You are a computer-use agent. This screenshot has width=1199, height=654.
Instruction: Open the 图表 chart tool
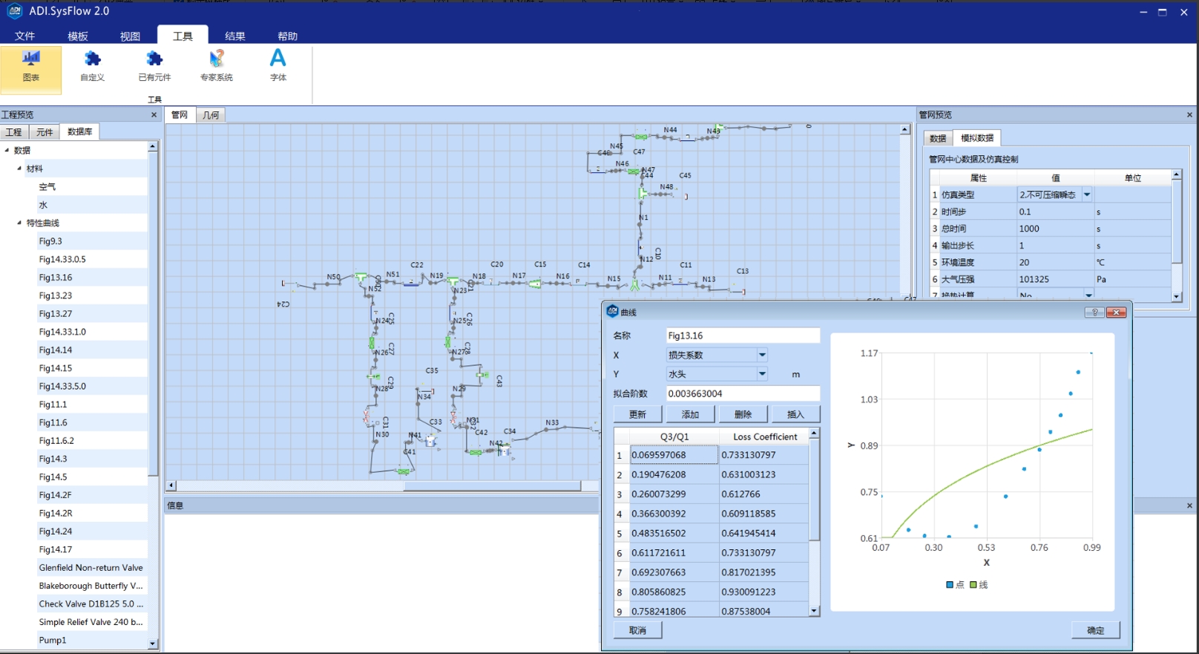pyautogui.click(x=31, y=67)
